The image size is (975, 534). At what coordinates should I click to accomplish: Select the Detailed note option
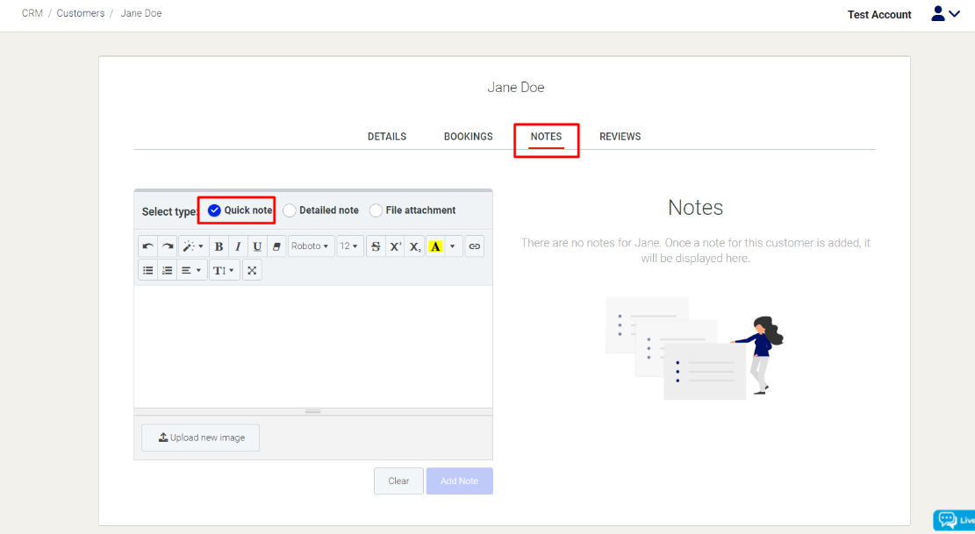[290, 210]
